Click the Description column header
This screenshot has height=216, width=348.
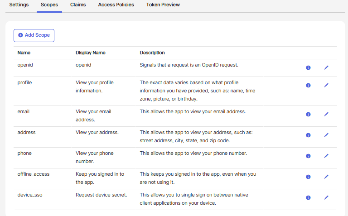(x=152, y=53)
